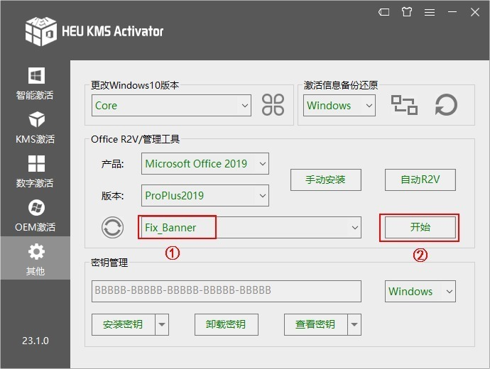490x369 pixels.
Task: Open the 数字激活 tab
Action: pyautogui.click(x=36, y=172)
